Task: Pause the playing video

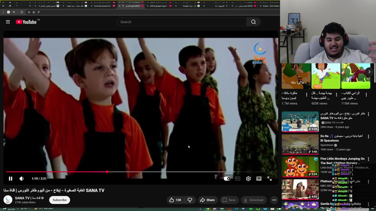Action: click(x=10, y=178)
